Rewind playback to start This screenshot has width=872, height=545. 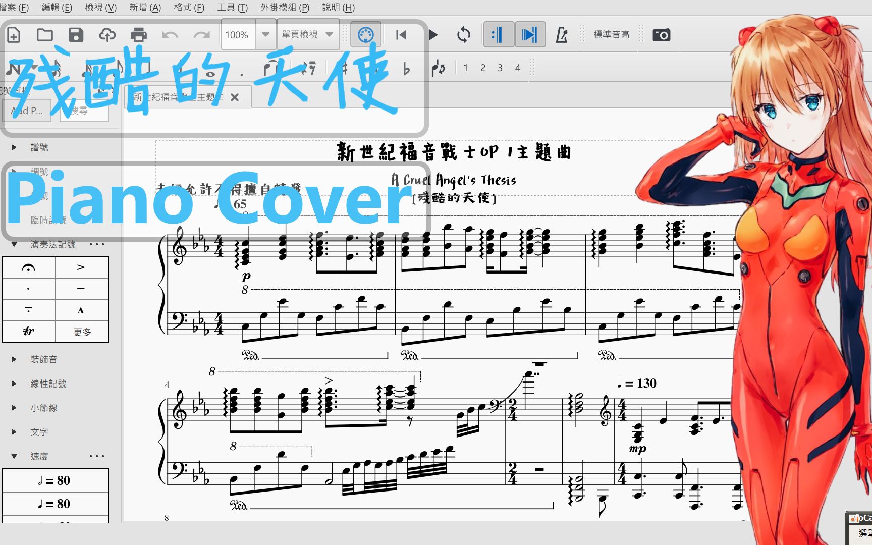[x=401, y=35]
